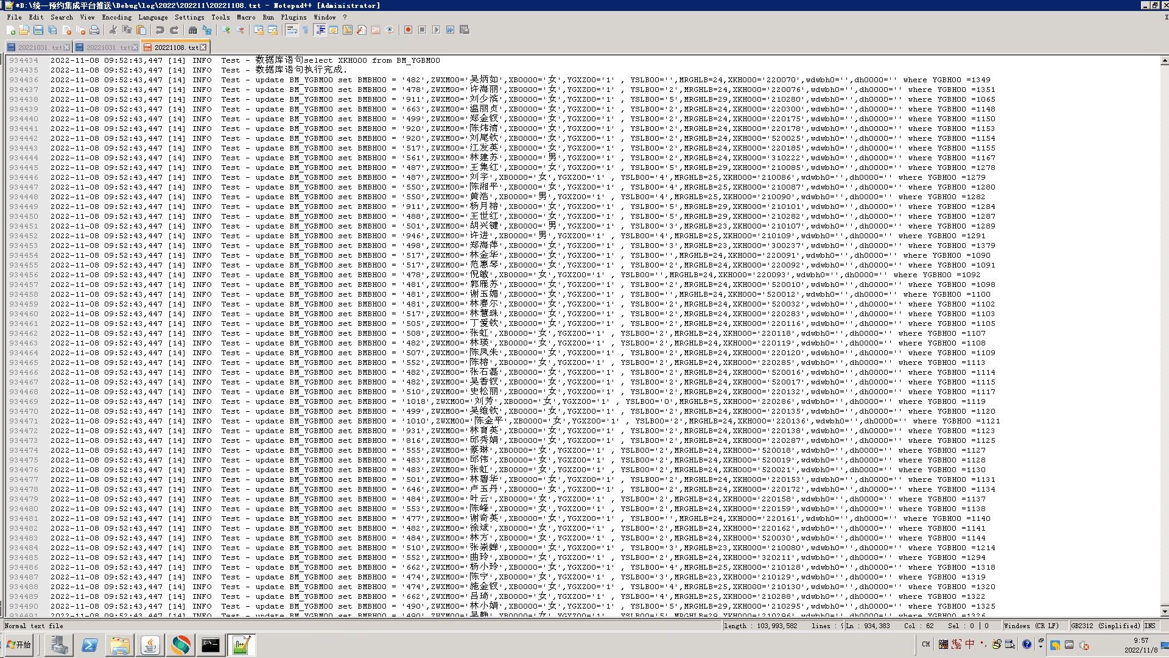Click the Print icon in toolbar

click(x=94, y=30)
